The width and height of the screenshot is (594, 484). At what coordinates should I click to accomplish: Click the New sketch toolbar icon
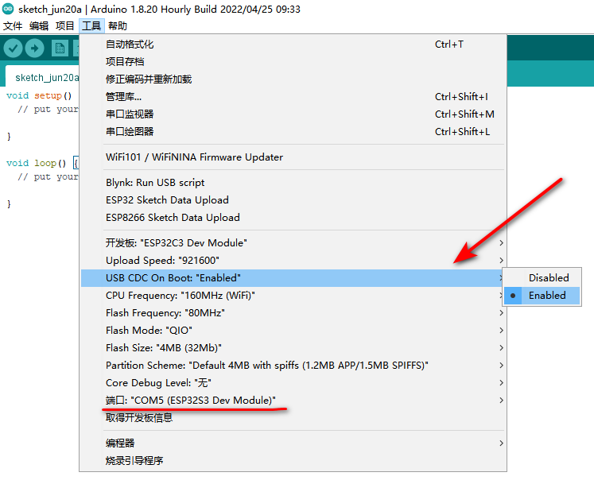pyautogui.click(x=60, y=48)
